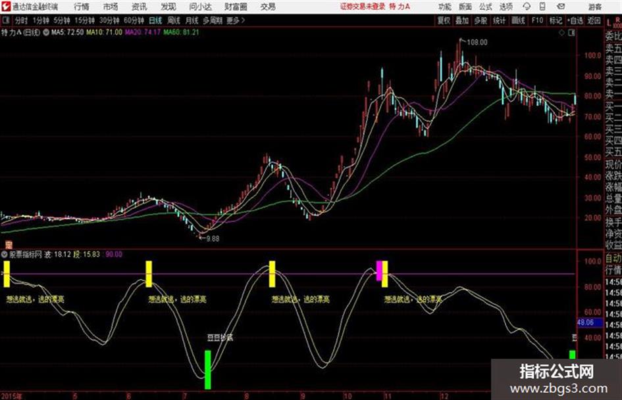The height and width of the screenshot is (400, 622).
Task: Click the 段: 15.83 indicator value
Action: (86, 254)
